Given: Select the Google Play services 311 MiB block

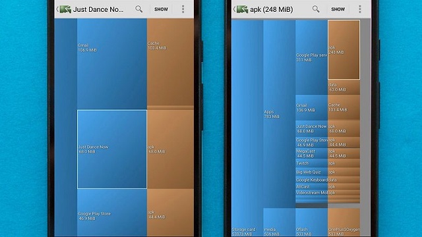Looking at the screenshot, I should [311, 57].
